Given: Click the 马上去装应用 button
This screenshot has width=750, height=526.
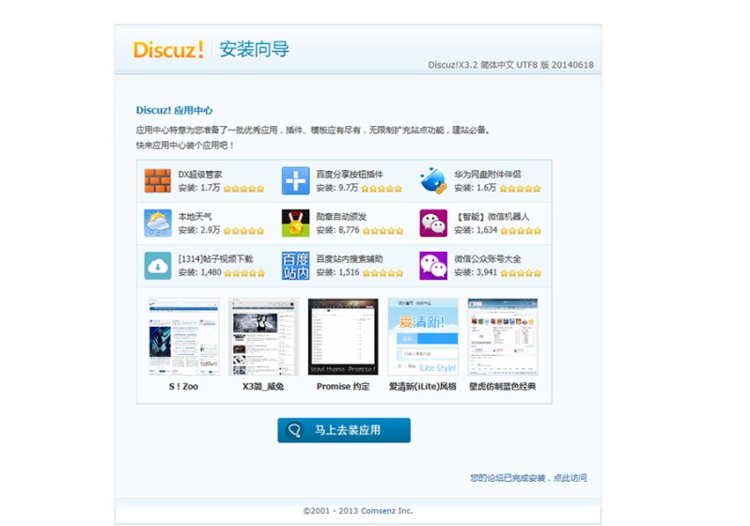Looking at the screenshot, I should [x=344, y=430].
